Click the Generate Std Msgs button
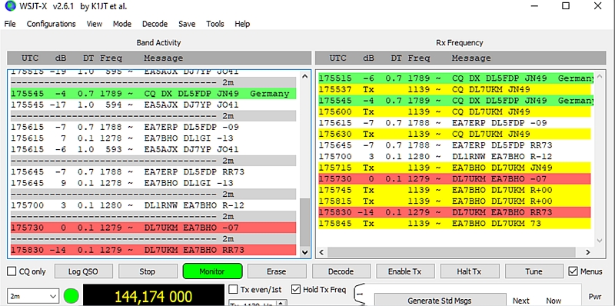 440,300
